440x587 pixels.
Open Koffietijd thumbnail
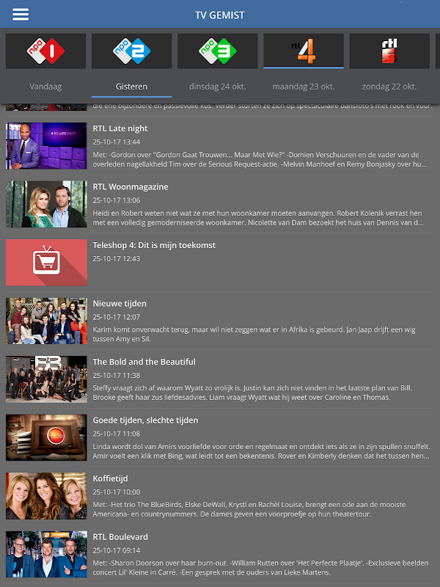click(x=46, y=496)
